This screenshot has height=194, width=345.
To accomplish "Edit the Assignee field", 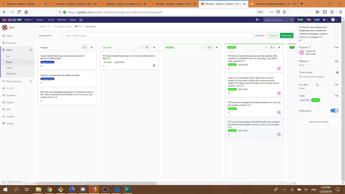I will coord(336,47).
